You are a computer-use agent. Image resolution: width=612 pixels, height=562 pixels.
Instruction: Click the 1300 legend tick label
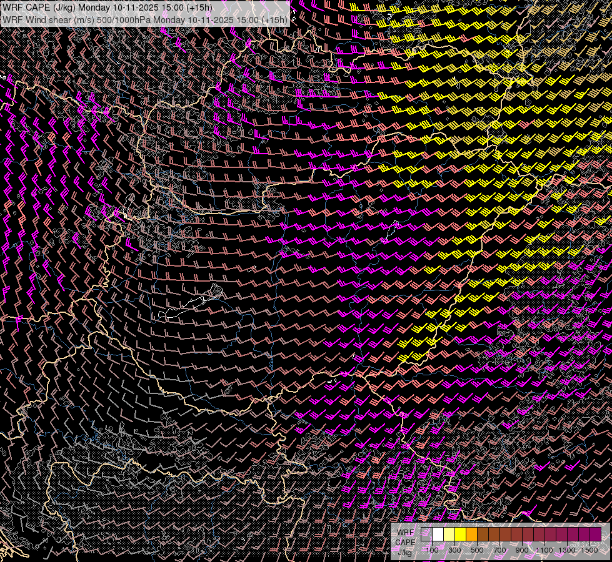pos(567,550)
